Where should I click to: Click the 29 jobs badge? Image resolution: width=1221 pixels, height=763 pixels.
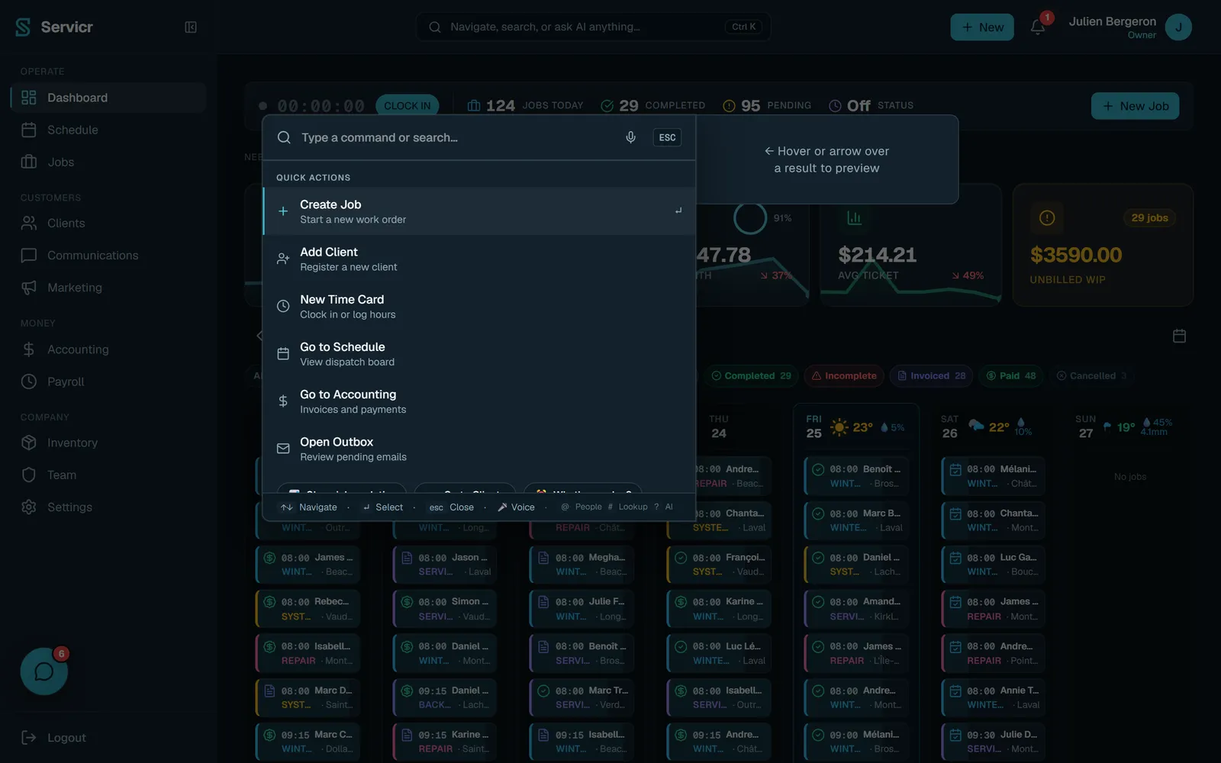click(1149, 217)
